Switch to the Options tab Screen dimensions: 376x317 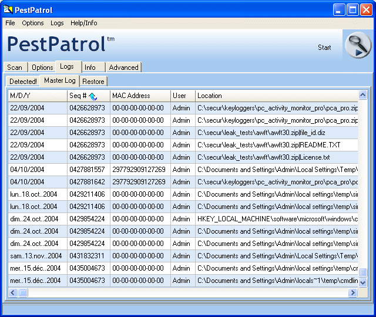[42, 68]
